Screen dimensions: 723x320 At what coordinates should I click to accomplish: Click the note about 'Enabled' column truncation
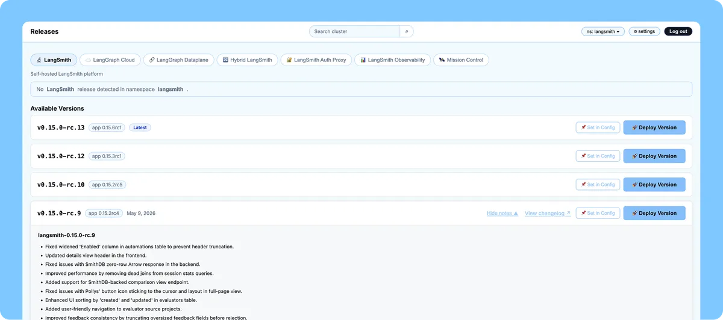tap(139, 247)
